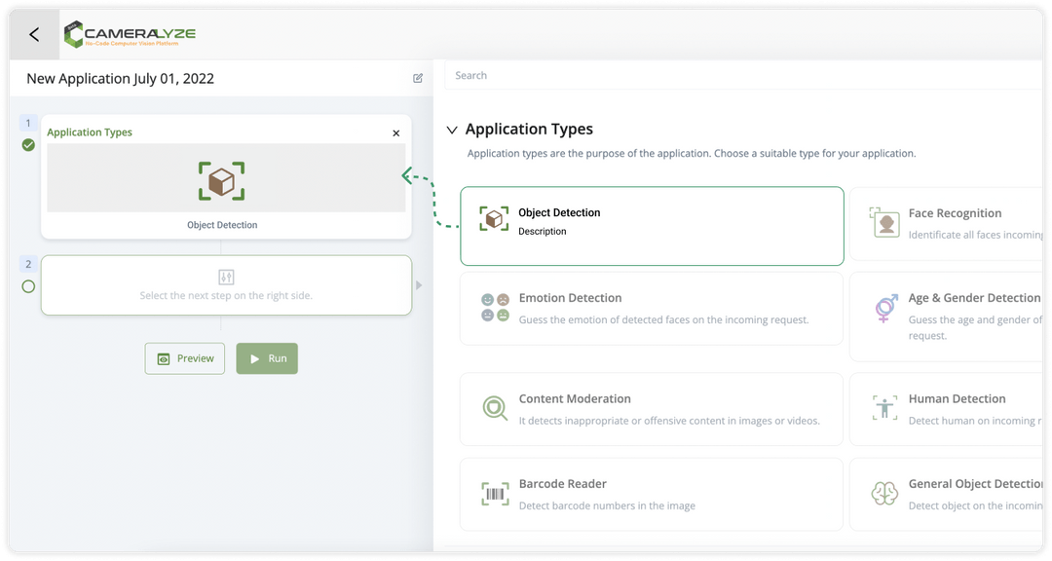Collapse the Application Types section chevron
The height and width of the screenshot is (561, 1052).
pyautogui.click(x=452, y=130)
